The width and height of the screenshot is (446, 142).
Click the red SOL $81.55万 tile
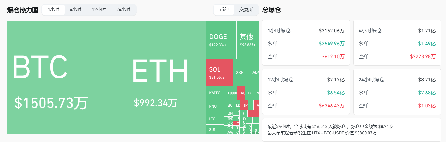pyautogui.click(x=219, y=72)
